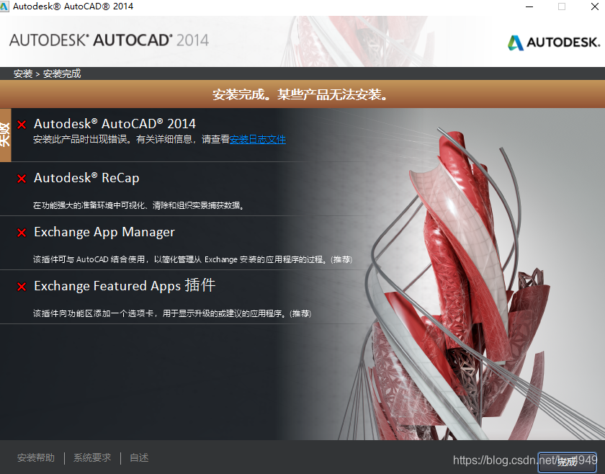Open the 自述 readme link
This screenshot has height=474, width=605.
pos(139,457)
